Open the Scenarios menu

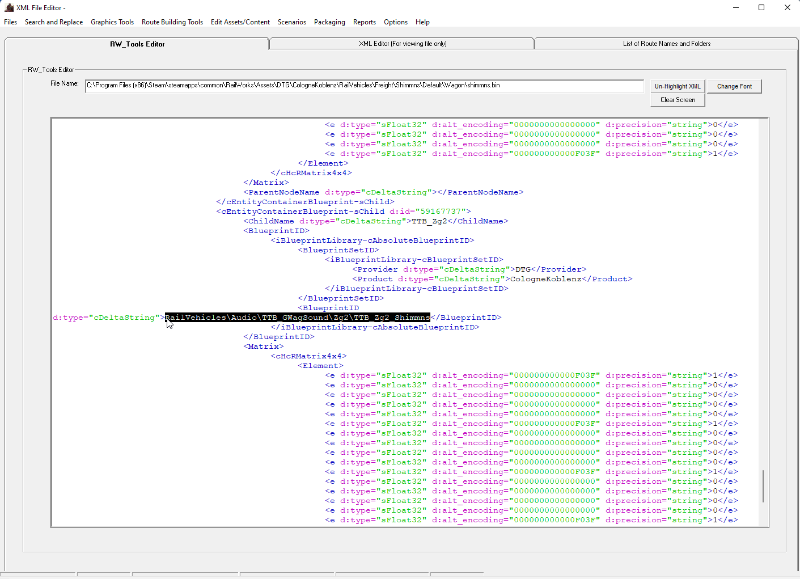(292, 22)
